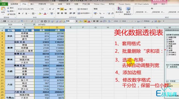Open 条件格式 (Conditional Formatting) menu
Image resolution: width=179 pixels, height=99 pixels.
(x=119, y=11)
